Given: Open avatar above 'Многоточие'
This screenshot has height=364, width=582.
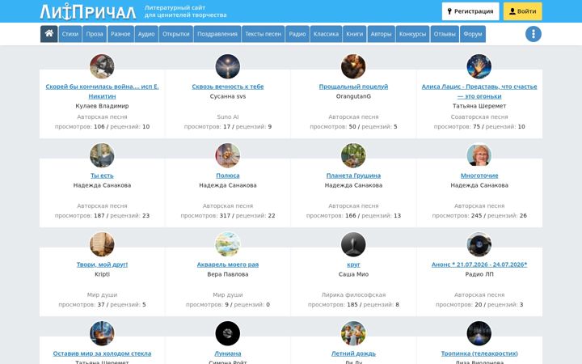Looking at the screenshot, I should (479, 155).
